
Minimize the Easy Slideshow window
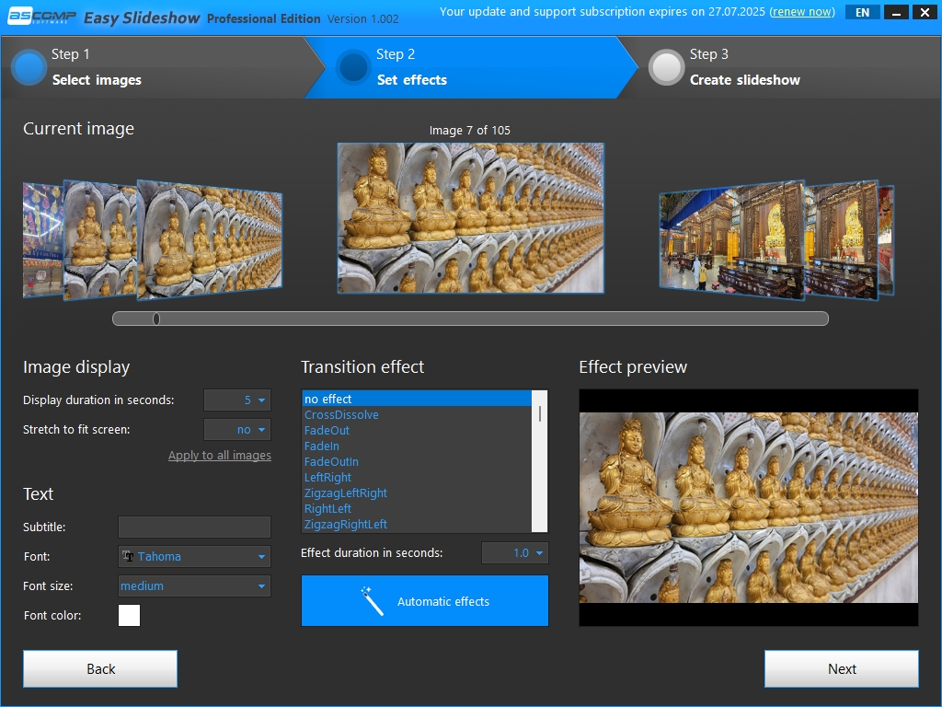coord(896,12)
